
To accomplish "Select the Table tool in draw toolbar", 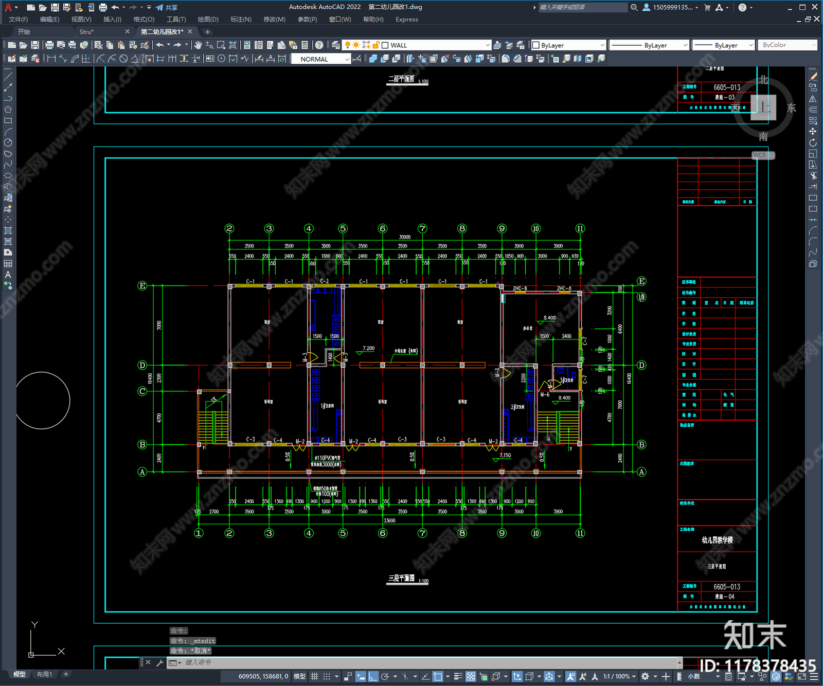I will click(8, 263).
